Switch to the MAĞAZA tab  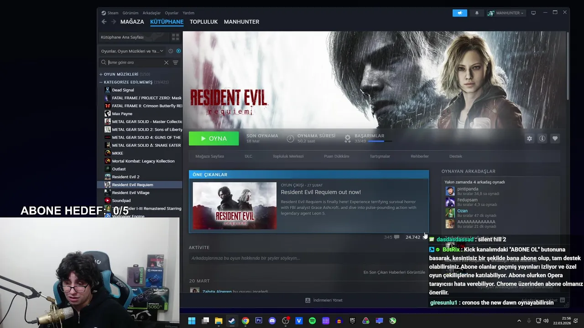[x=132, y=21]
